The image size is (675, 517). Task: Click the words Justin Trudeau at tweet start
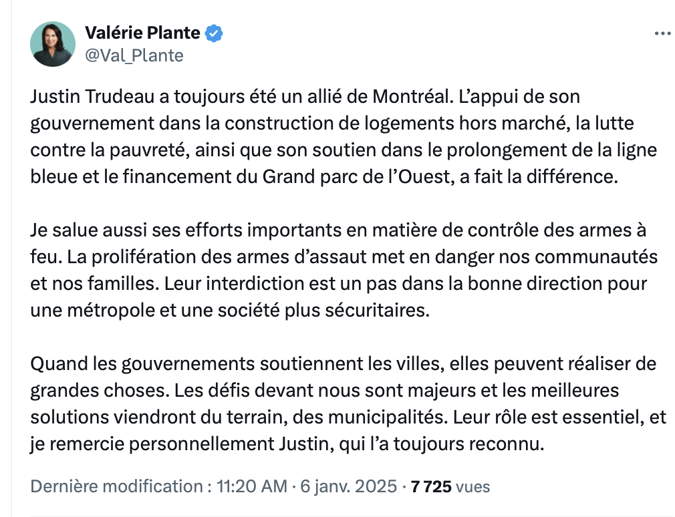tap(92, 97)
